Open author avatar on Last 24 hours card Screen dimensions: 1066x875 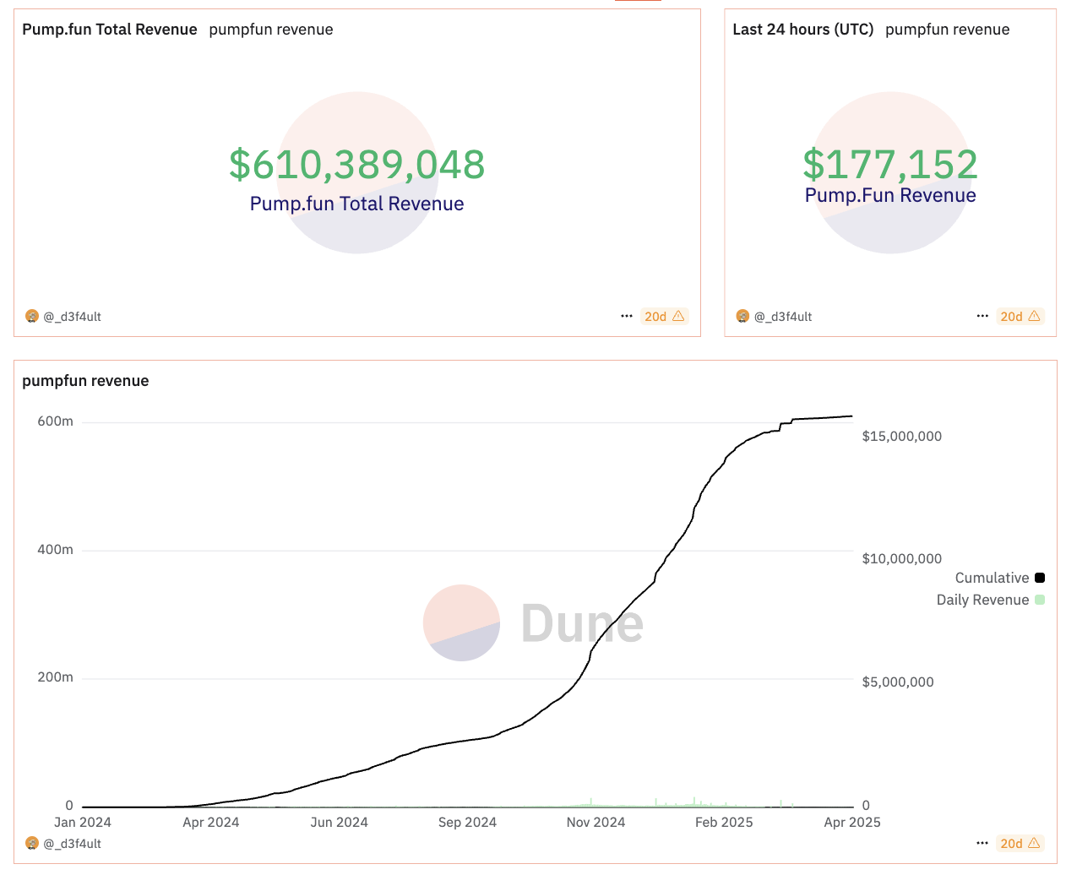pos(742,316)
